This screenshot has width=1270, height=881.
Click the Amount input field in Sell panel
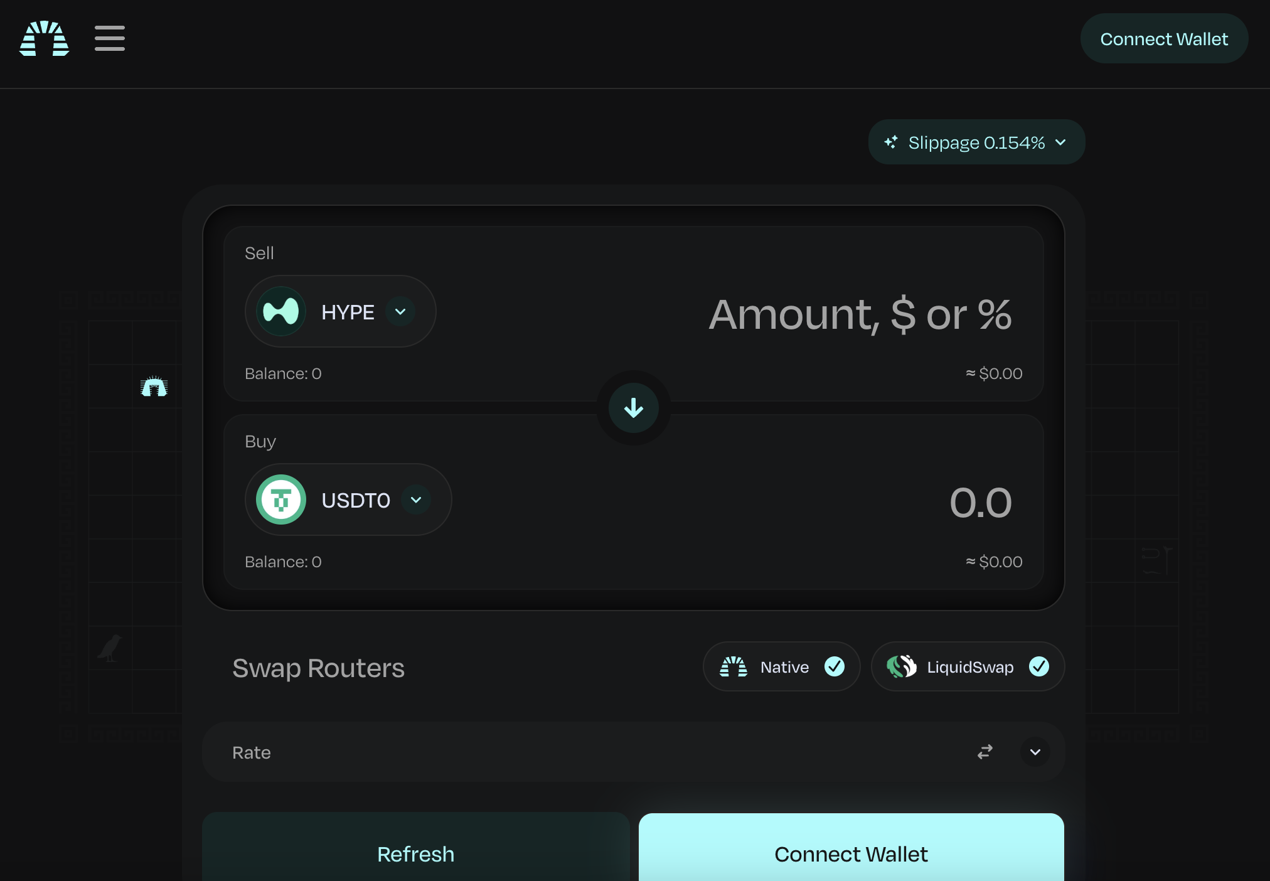860,315
